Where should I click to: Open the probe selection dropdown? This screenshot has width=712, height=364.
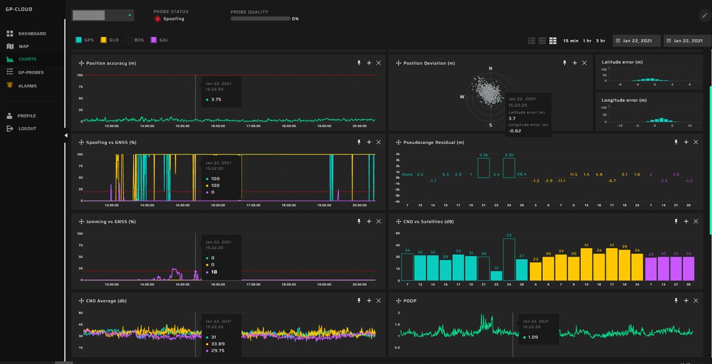click(103, 15)
